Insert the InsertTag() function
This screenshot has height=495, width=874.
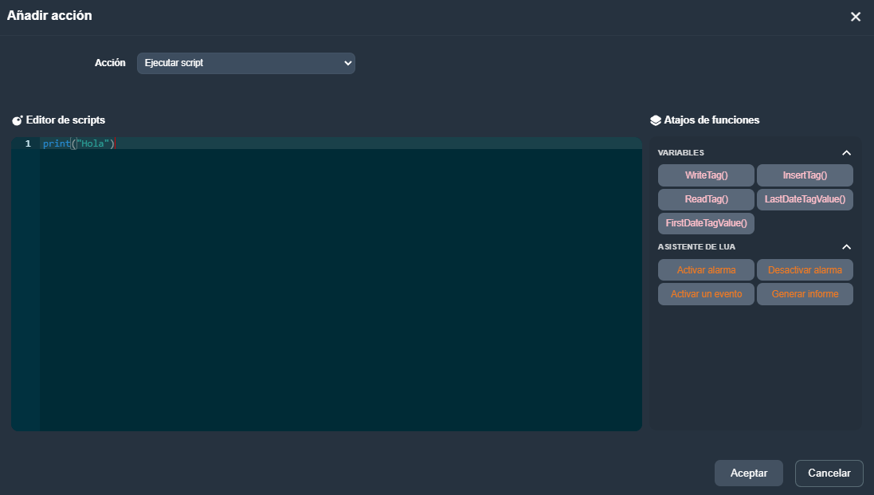coord(805,175)
